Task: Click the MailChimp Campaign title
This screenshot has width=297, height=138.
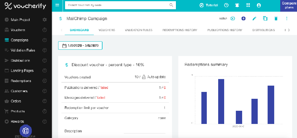Action: [87, 19]
